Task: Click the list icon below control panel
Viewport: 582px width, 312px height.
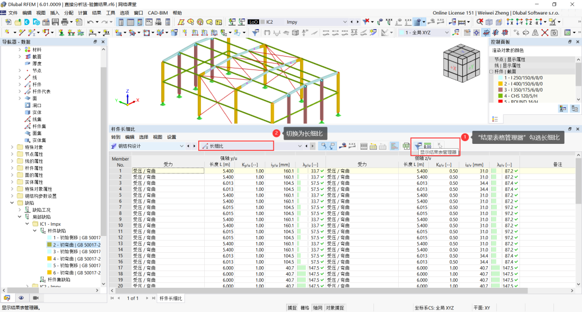Action: click(495, 119)
